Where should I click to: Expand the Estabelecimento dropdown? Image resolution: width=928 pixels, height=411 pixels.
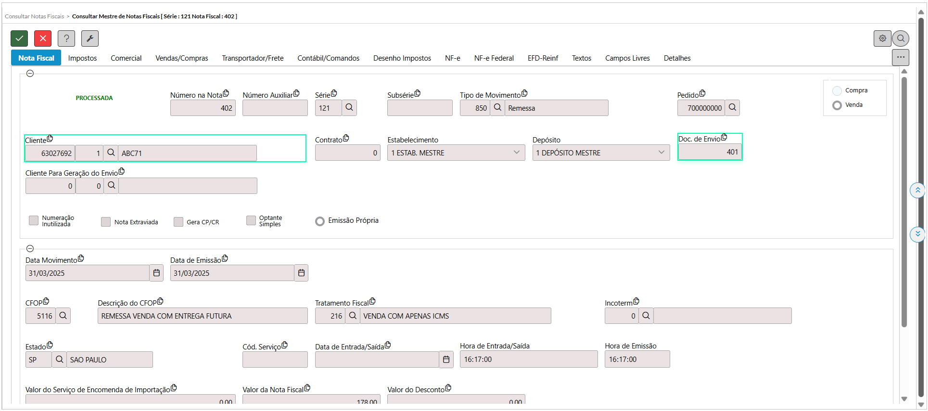(516, 153)
